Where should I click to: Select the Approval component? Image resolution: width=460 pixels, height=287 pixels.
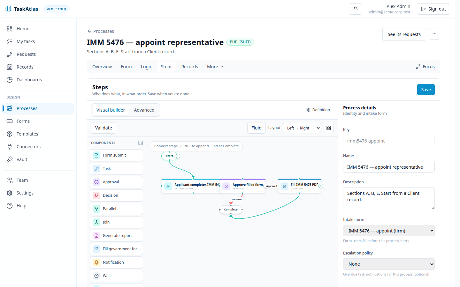pyautogui.click(x=116, y=182)
